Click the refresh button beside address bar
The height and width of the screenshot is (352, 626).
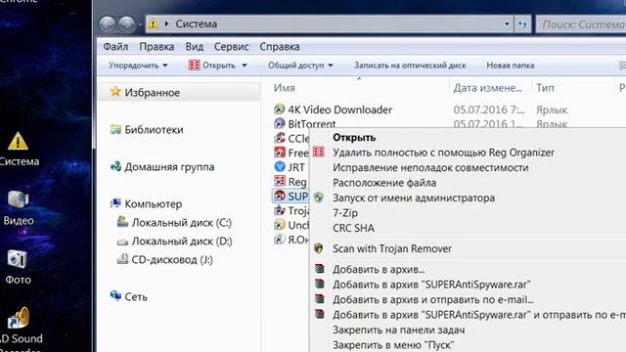coord(522,24)
